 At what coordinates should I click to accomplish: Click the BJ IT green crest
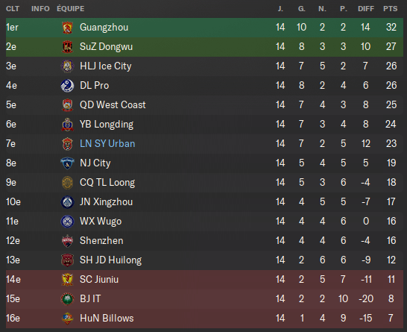pos(68,298)
